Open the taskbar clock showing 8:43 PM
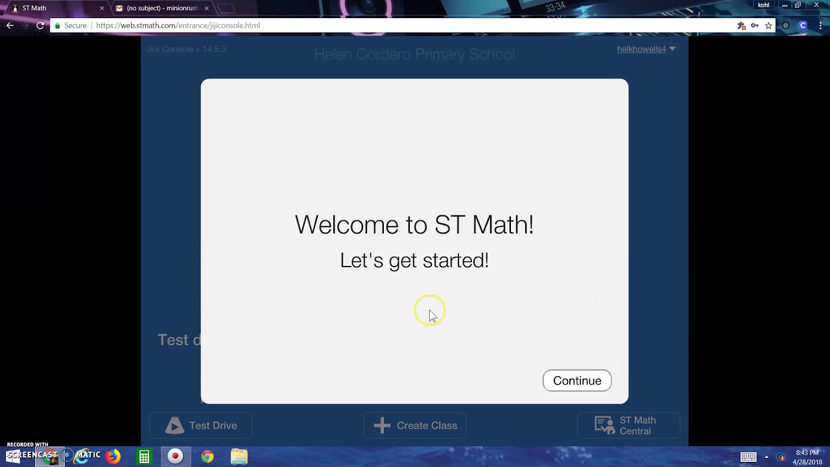830x467 pixels. pyautogui.click(x=807, y=457)
